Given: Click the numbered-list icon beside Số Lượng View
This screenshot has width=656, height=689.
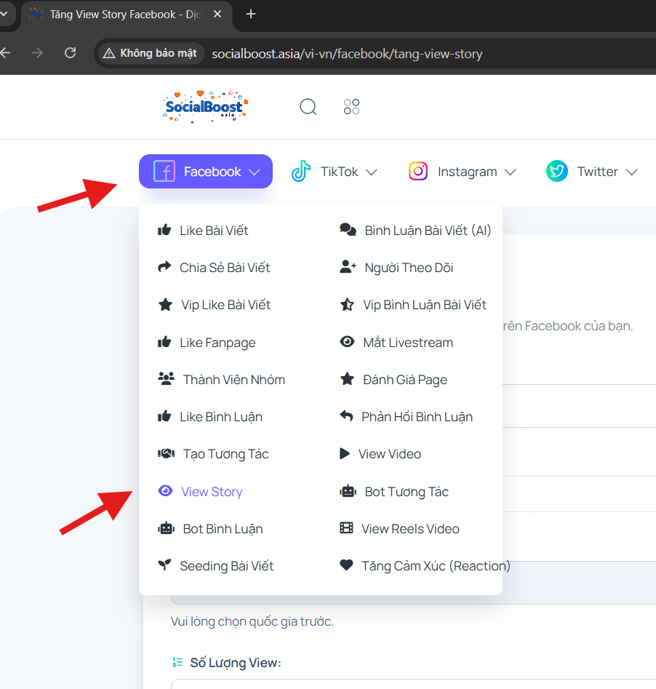Looking at the screenshot, I should click(x=177, y=662).
